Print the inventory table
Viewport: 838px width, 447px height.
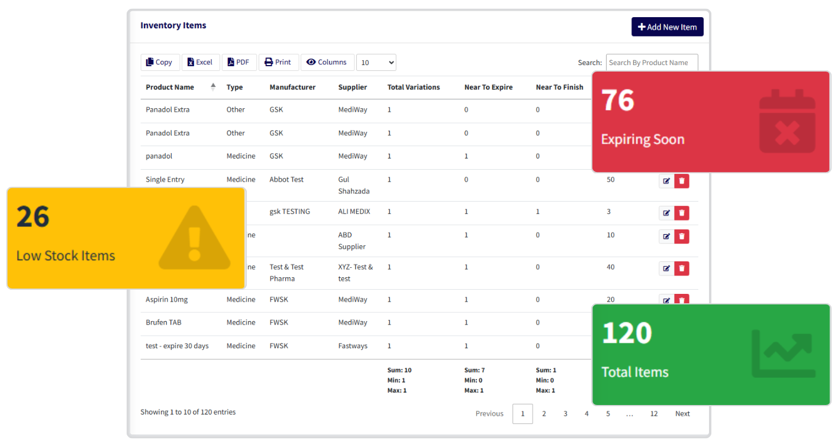click(x=278, y=62)
